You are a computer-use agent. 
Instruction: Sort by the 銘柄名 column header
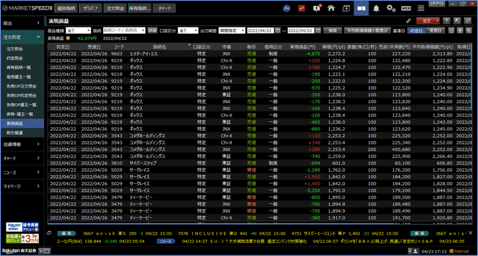(160, 47)
